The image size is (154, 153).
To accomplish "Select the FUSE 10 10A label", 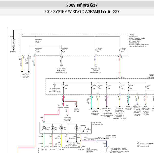I will [x=149, y=87].
